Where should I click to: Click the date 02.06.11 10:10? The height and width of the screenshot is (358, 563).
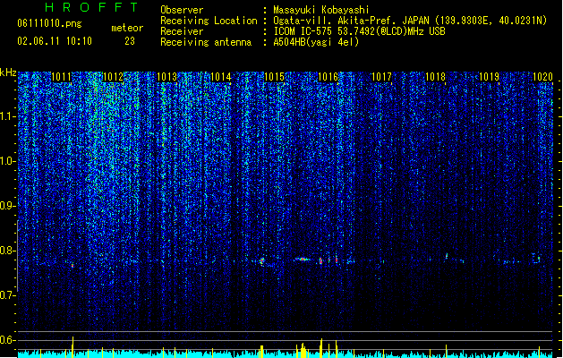[x=55, y=41]
